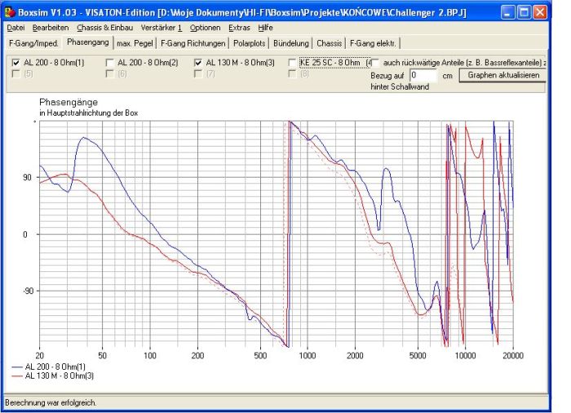Screen dimensions: 571x413
Task: Select the Phasengang tab
Action: [88, 42]
